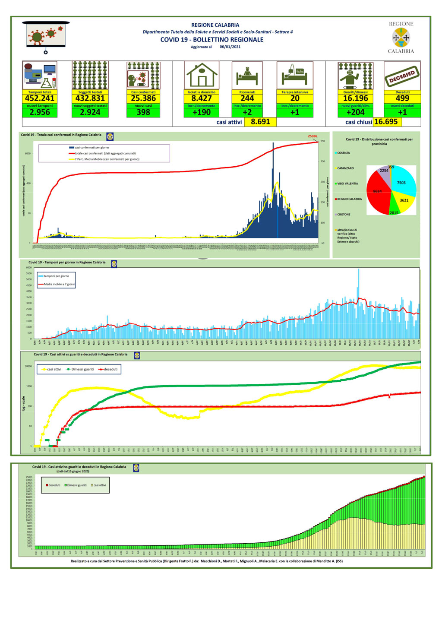442x627 pixels.
Task: Click the red Reggio Calabria pie slice
Action: pyautogui.click(x=378, y=195)
